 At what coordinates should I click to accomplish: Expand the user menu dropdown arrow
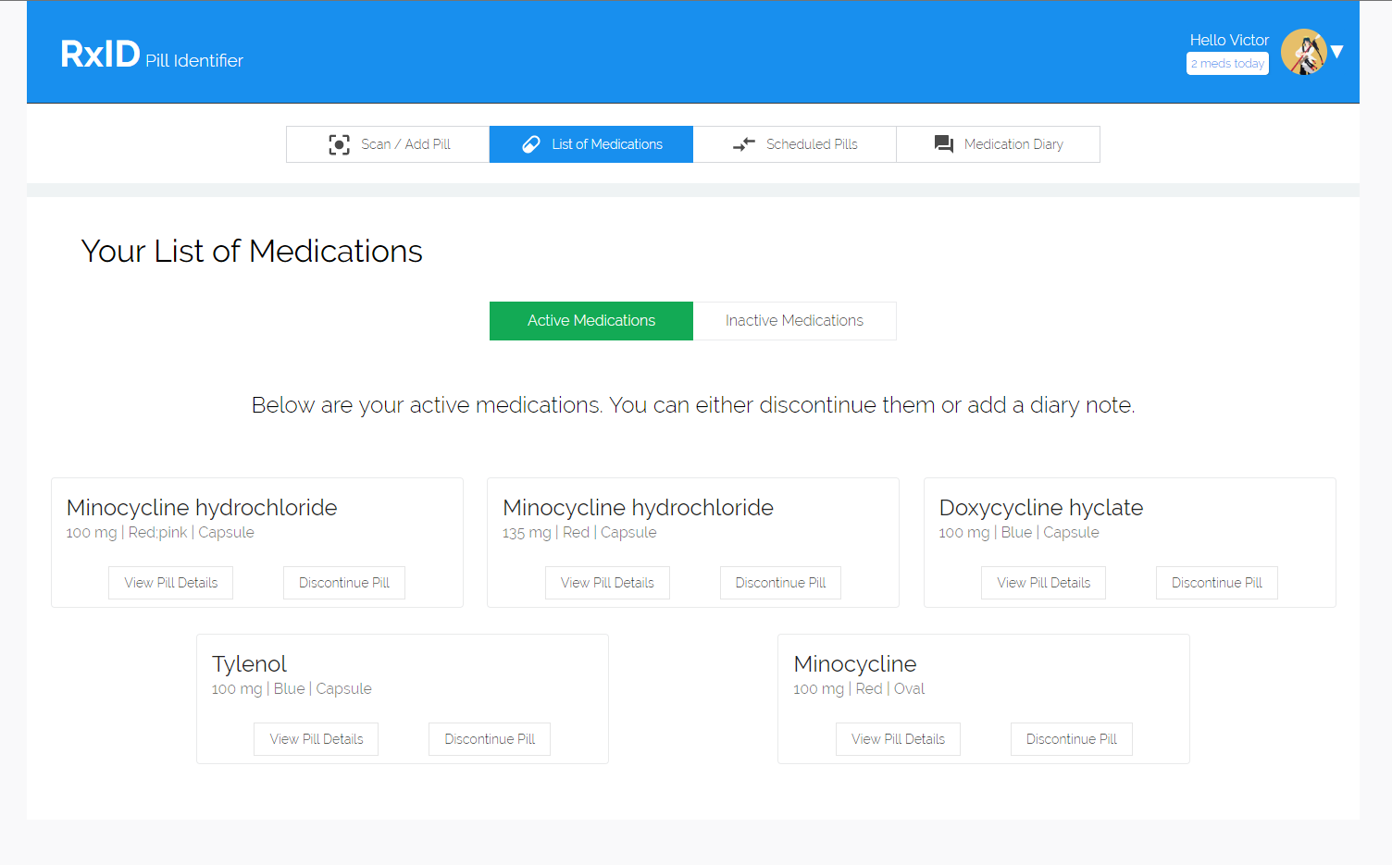pyautogui.click(x=1337, y=52)
